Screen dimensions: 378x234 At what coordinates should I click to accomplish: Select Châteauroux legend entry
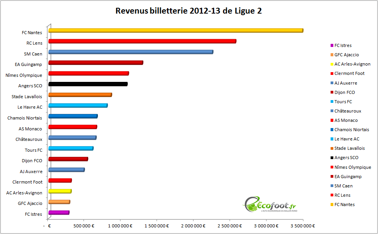(346, 111)
